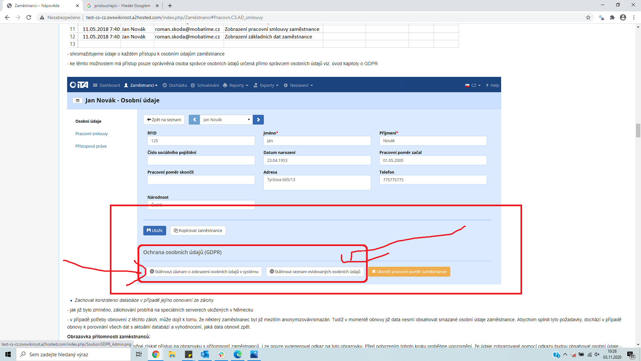Click the volume muted tray icon
The image size is (641, 361).
pos(597,354)
